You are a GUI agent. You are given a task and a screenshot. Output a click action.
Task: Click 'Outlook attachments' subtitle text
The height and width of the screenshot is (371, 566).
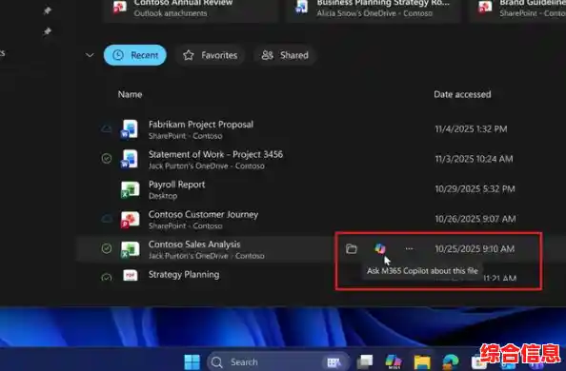(171, 13)
